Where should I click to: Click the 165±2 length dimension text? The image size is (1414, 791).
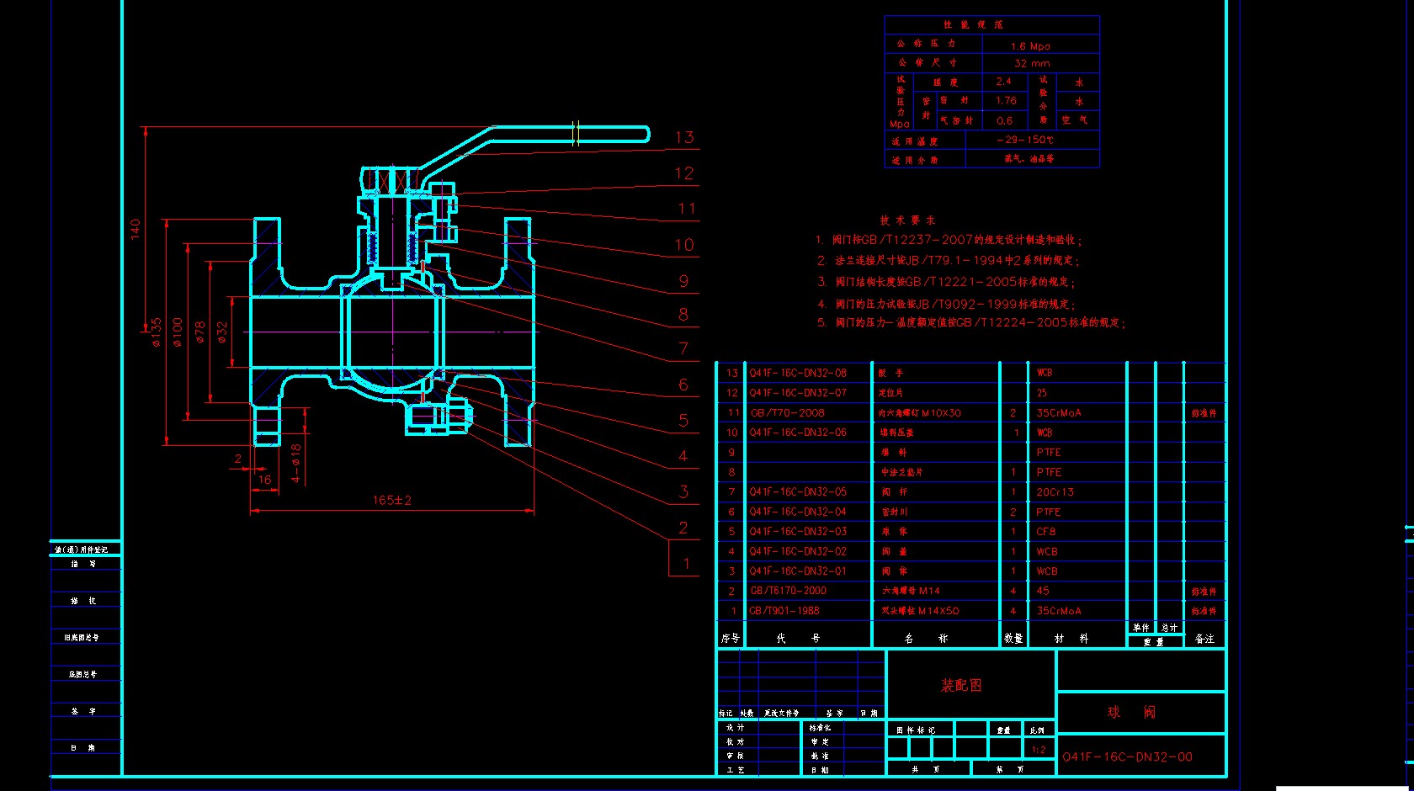(392, 500)
